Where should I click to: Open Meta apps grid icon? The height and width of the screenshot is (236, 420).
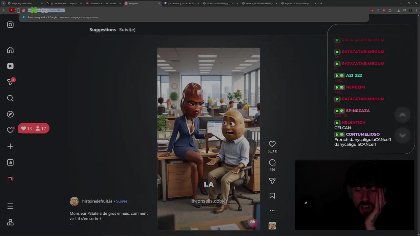point(10,223)
